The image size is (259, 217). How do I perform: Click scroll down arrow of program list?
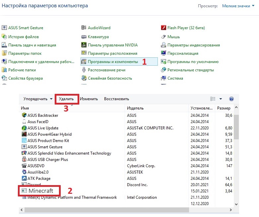236,204
